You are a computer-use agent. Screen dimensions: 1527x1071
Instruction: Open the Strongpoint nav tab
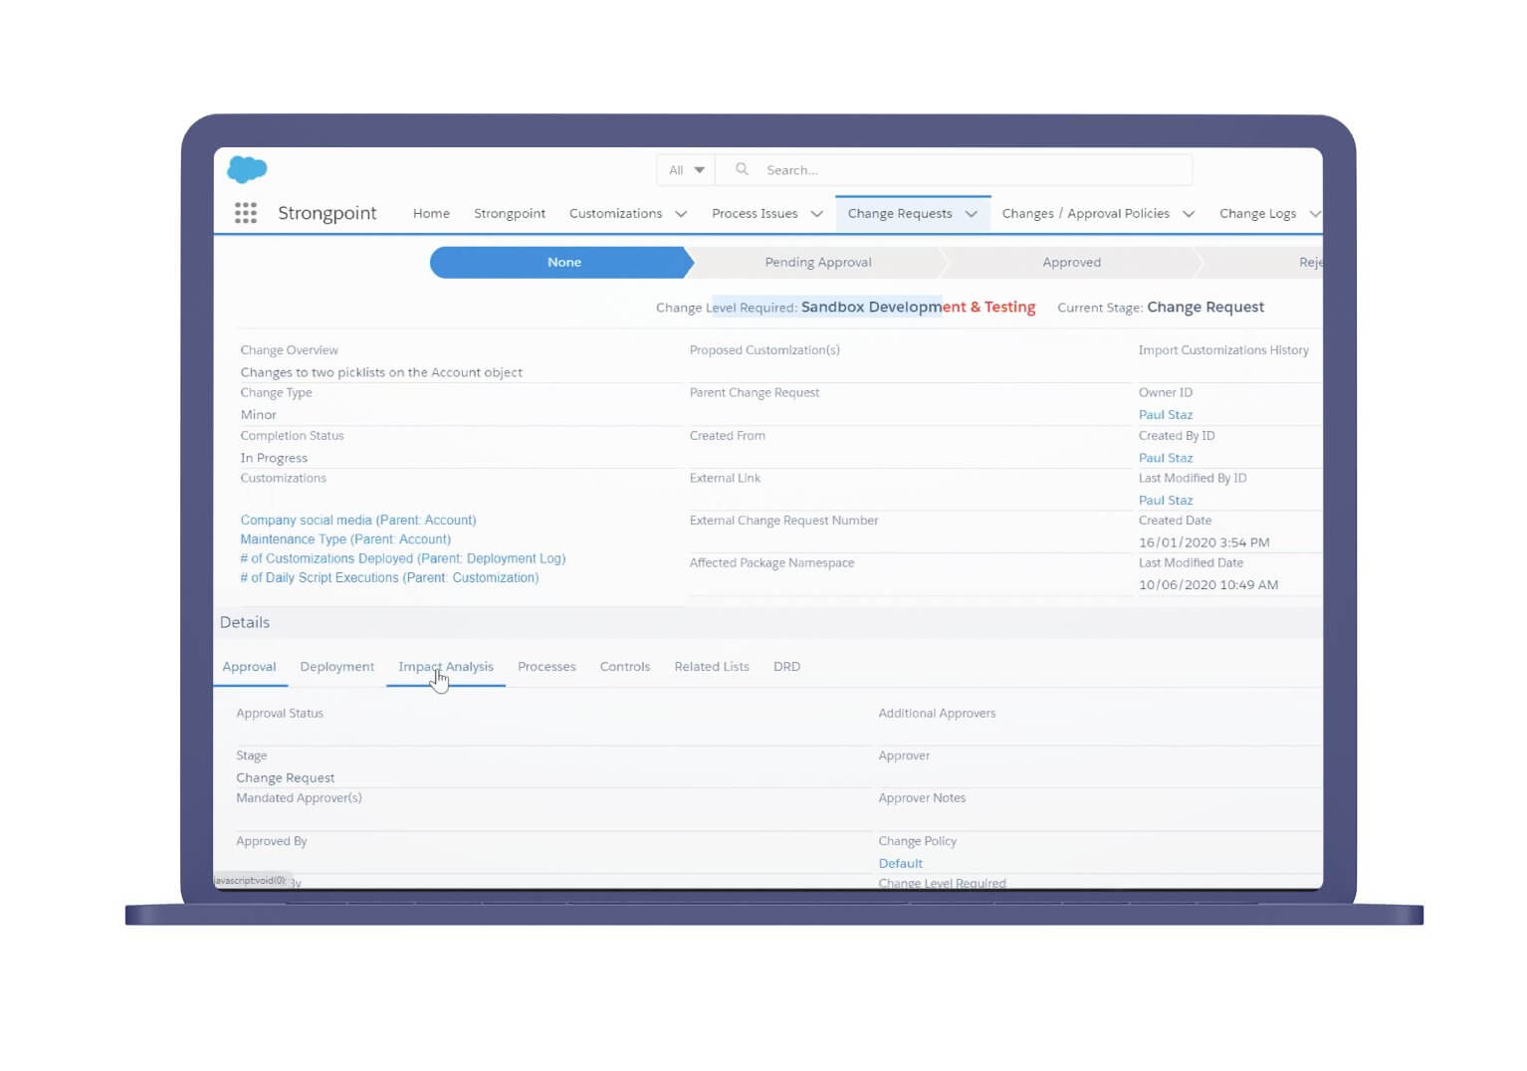(x=509, y=213)
